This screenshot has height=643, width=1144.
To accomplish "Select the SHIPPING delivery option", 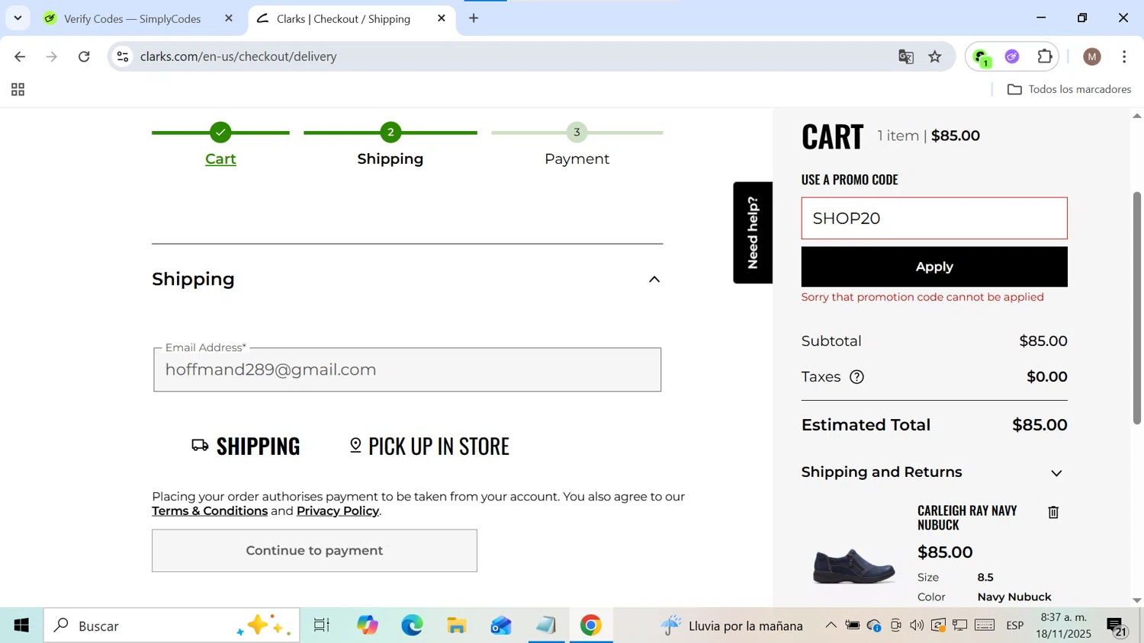I will tap(246, 446).
